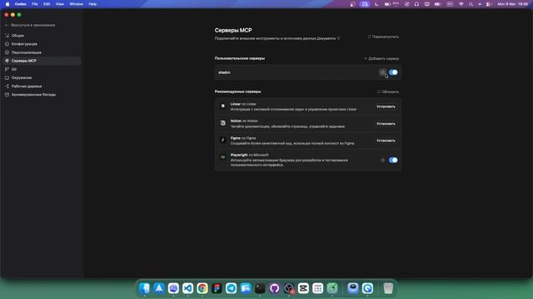Install the Figma MCP server

pos(386,140)
